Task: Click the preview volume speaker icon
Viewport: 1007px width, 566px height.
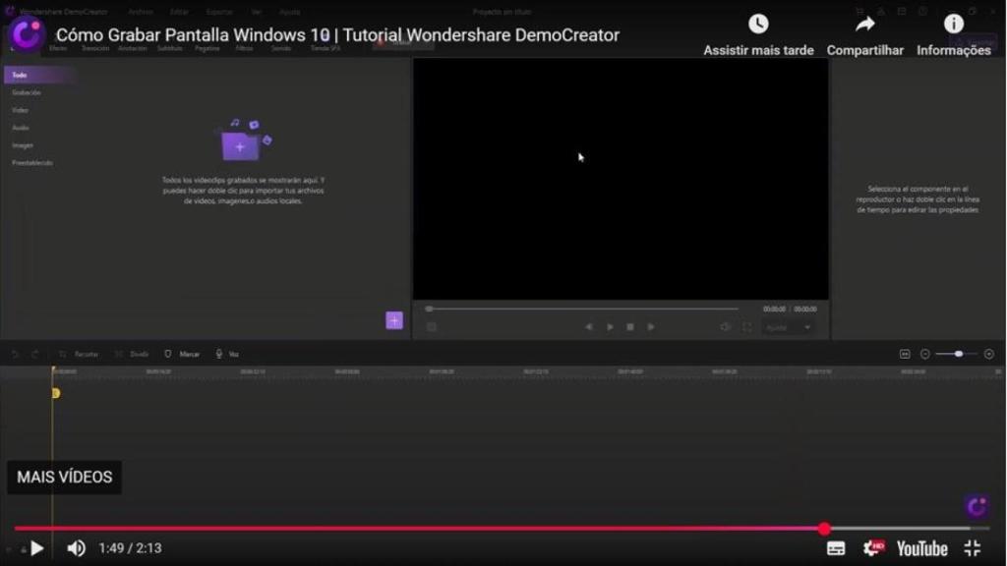Action: click(725, 327)
